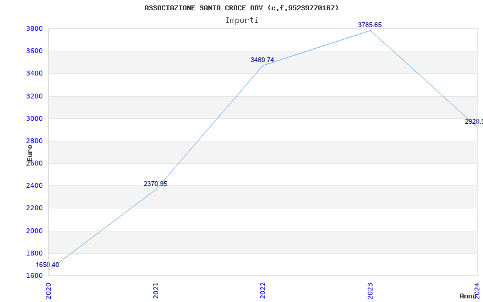Click the 2200 y-axis value
This screenshot has width=483, height=302.
click(34, 208)
